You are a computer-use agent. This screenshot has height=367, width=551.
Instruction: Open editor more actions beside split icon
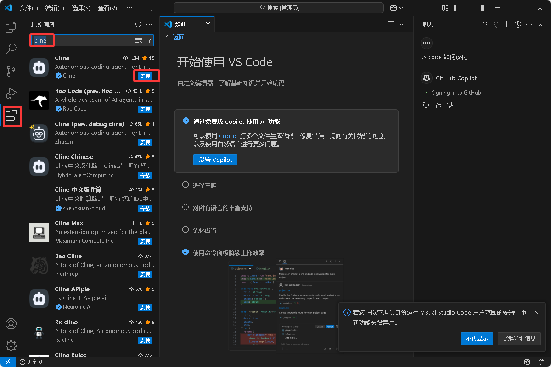403,24
